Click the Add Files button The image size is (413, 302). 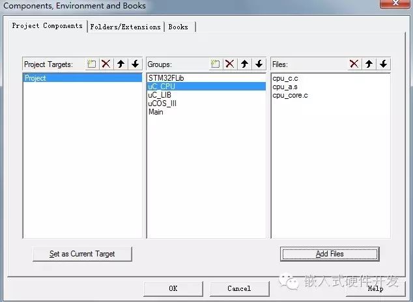point(330,254)
